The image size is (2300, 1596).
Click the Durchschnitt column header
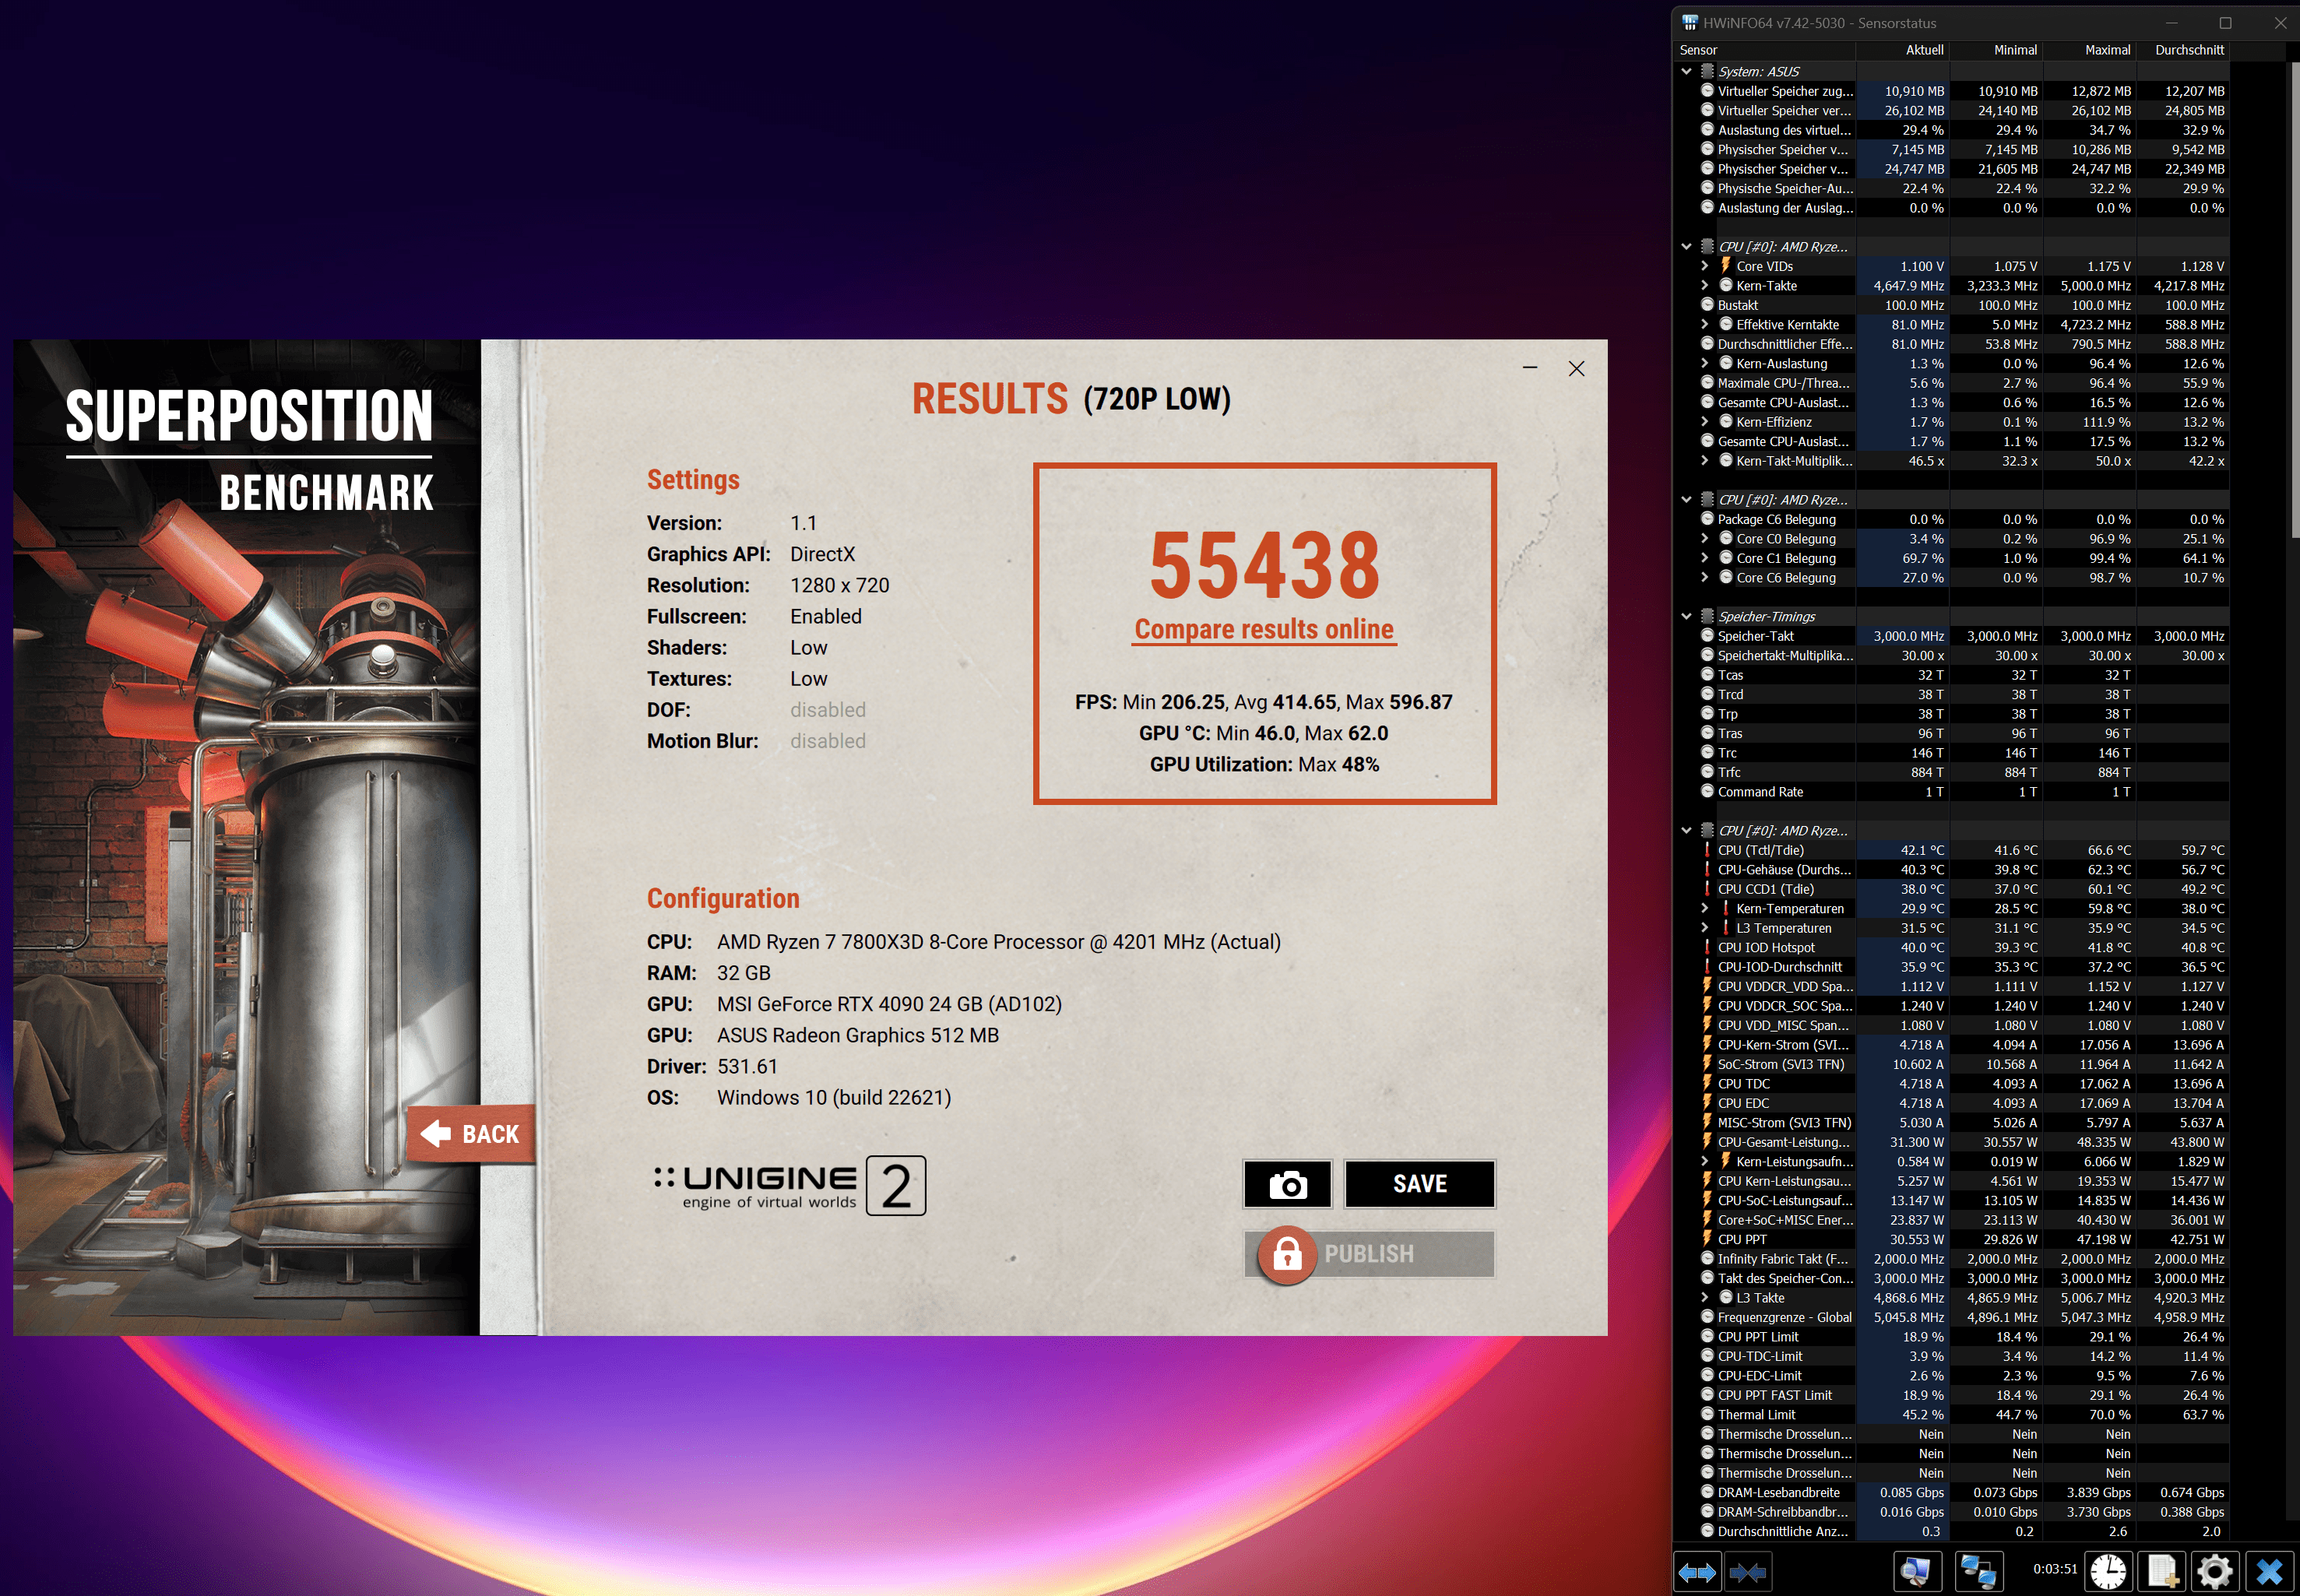coord(2182,50)
